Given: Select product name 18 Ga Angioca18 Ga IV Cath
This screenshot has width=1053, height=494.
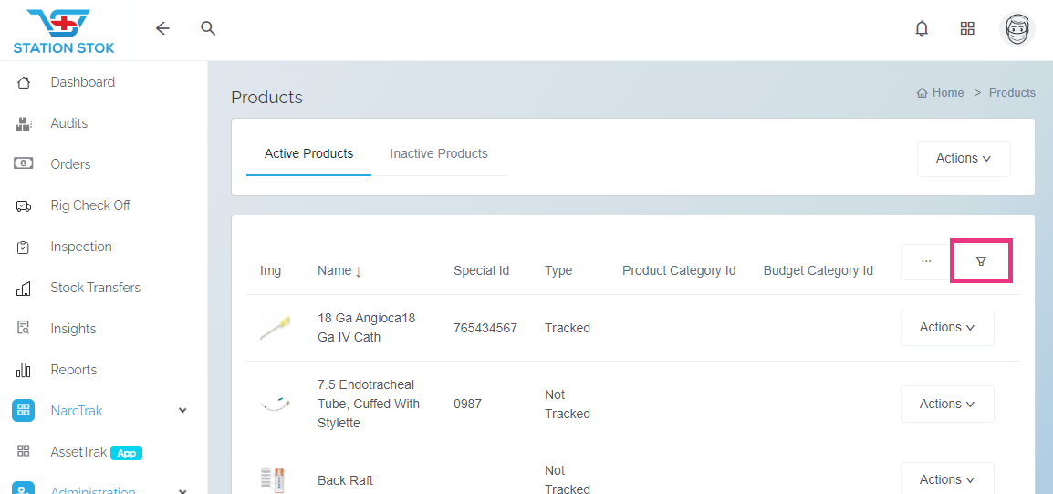Looking at the screenshot, I should pyautogui.click(x=367, y=327).
